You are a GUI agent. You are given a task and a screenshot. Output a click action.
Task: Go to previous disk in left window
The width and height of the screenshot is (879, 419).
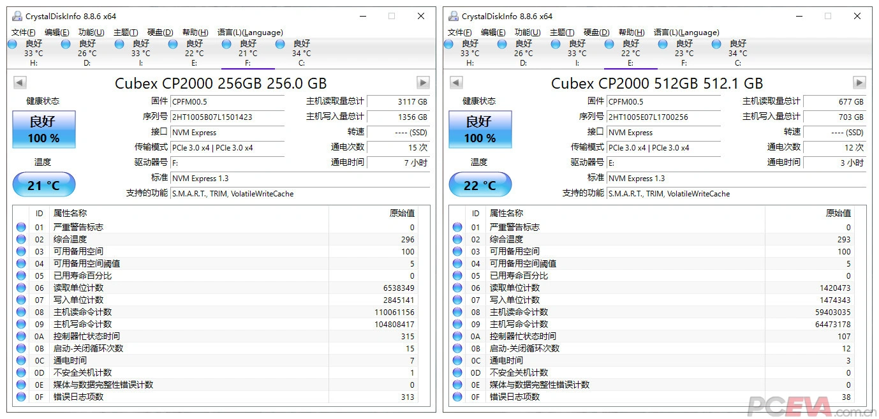coord(20,83)
